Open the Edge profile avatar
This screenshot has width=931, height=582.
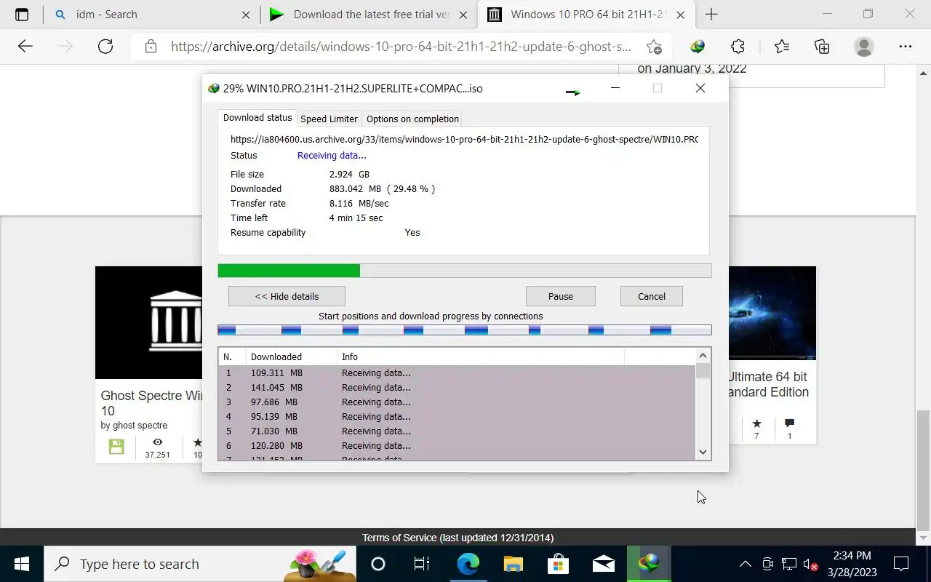(x=864, y=47)
